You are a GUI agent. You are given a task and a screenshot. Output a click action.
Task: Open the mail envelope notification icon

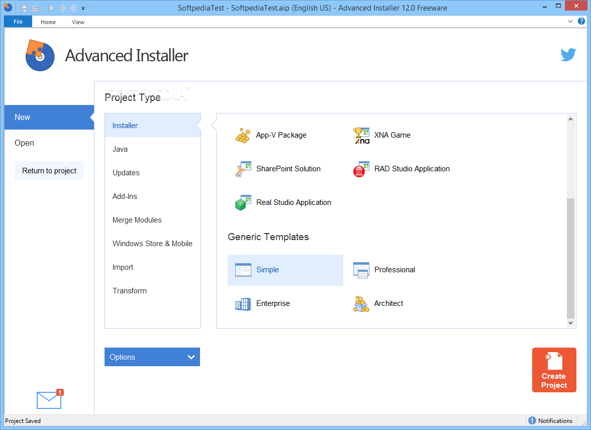click(x=50, y=399)
